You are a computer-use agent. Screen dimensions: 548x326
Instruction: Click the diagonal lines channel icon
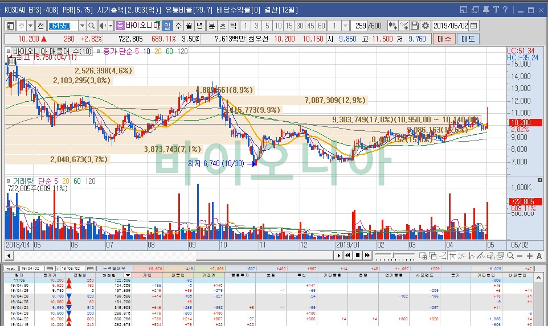pyautogui.click(x=481, y=256)
